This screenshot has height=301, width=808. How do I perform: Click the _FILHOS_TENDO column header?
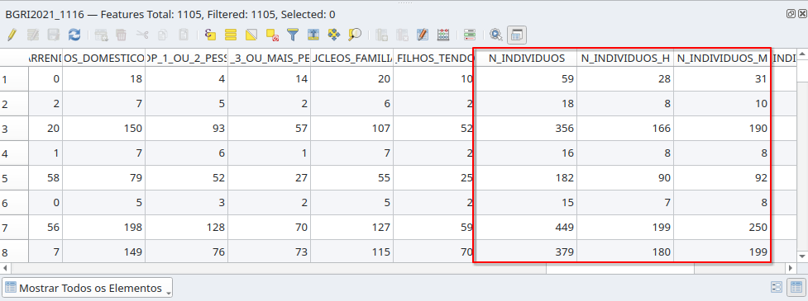coord(435,59)
